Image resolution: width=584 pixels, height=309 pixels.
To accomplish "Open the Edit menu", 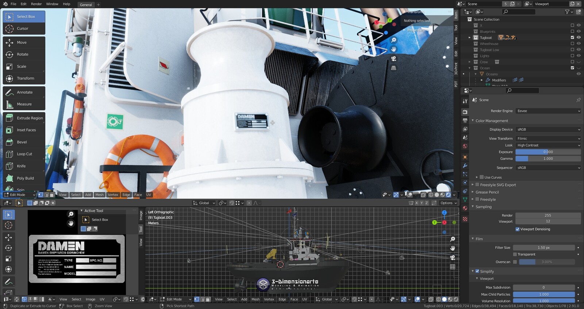I will click(x=23, y=4).
